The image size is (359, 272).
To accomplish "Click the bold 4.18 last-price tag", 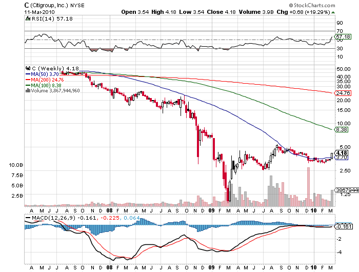I will 342,153.
